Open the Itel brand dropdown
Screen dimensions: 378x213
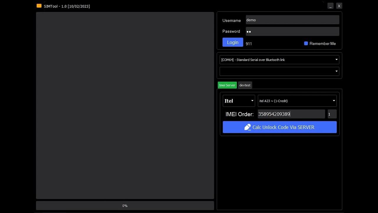point(239,101)
